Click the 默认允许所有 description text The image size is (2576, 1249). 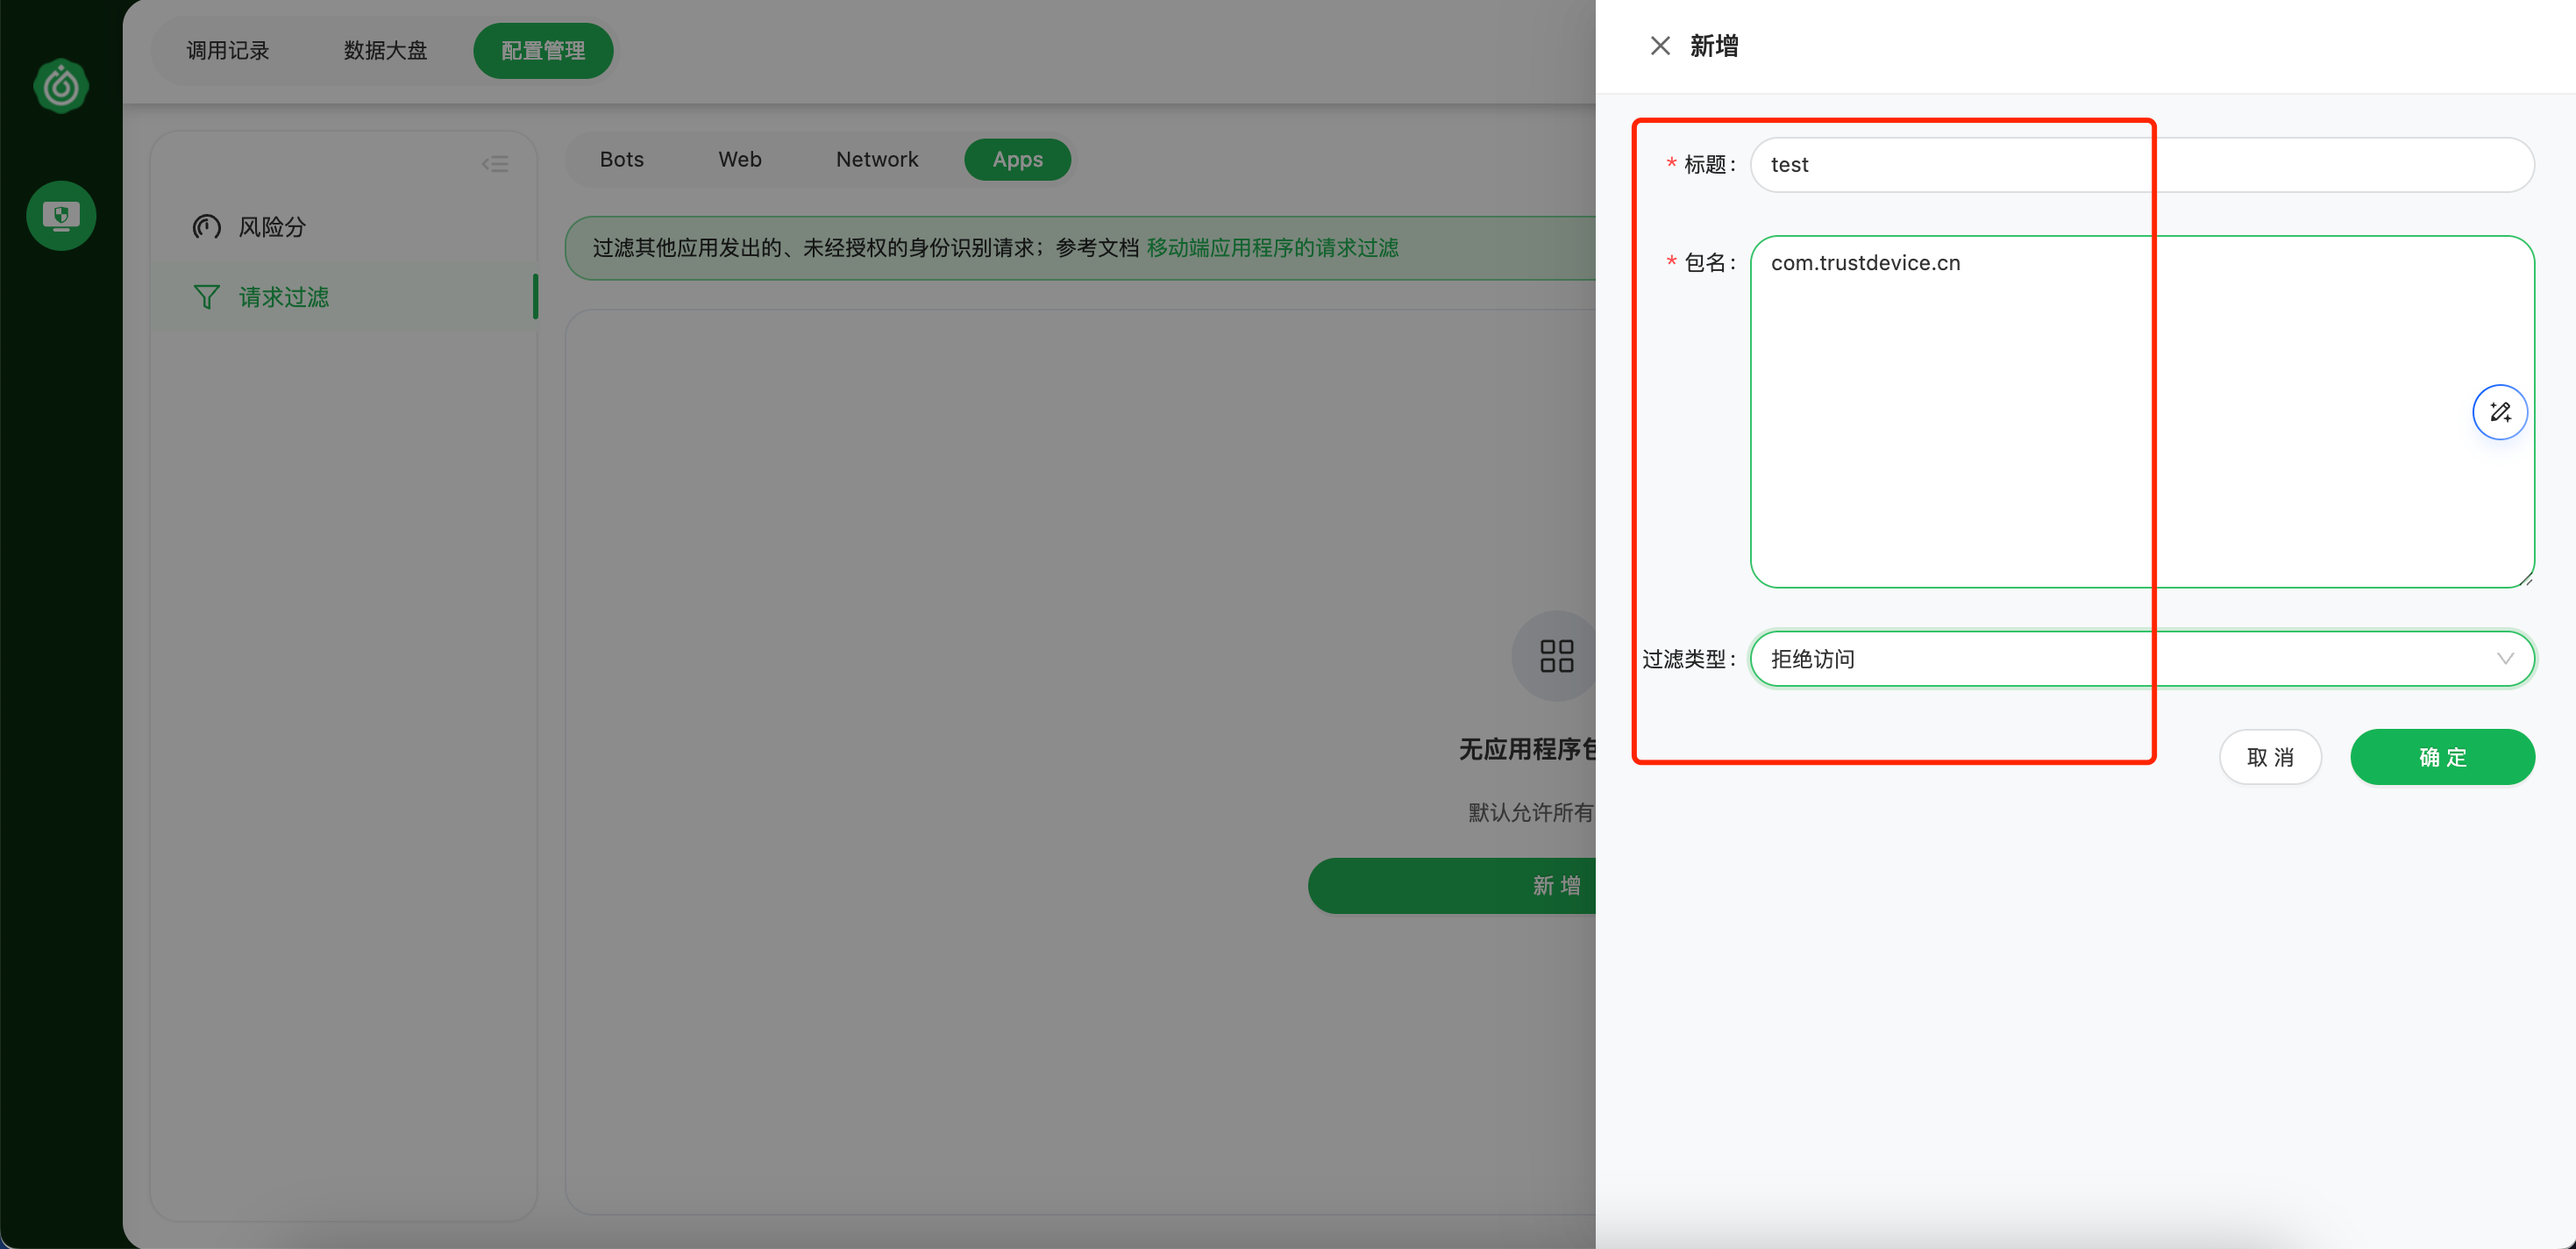click(1531, 813)
